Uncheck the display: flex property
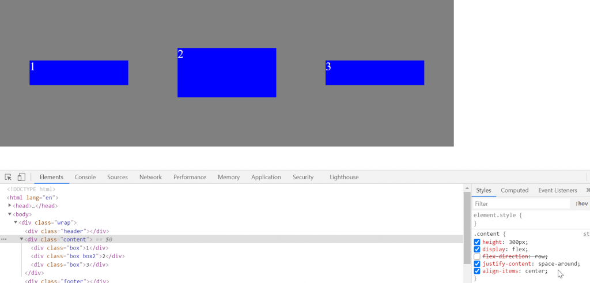This screenshot has height=283, width=590. pos(477,249)
